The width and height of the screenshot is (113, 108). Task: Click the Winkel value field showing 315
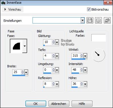pyautogui.click(x=76, y=56)
